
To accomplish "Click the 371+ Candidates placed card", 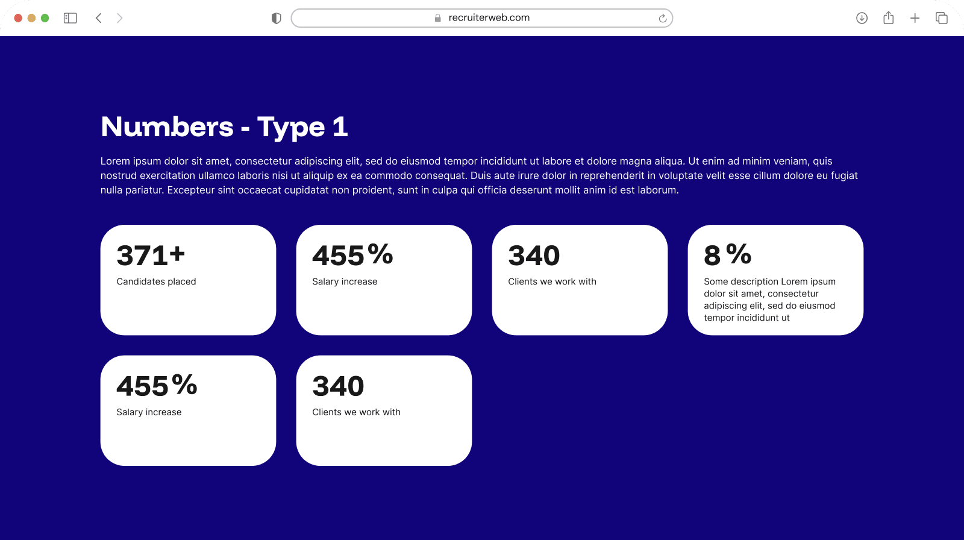I will (188, 280).
